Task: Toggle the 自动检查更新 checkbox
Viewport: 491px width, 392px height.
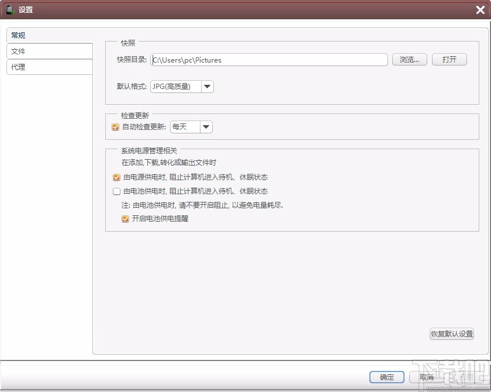Action: (115, 127)
